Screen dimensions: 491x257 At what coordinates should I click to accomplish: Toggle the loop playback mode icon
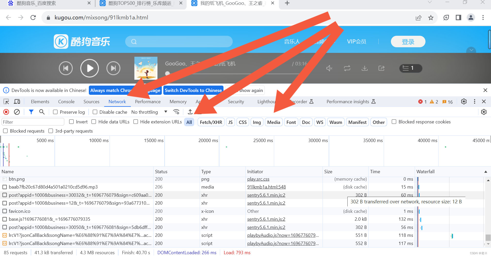(347, 68)
